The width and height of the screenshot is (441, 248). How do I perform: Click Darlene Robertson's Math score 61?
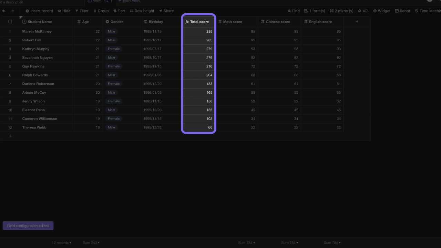pyautogui.click(x=237, y=84)
